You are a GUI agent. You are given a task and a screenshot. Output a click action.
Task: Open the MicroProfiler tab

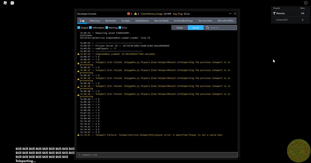(x=226, y=21)
